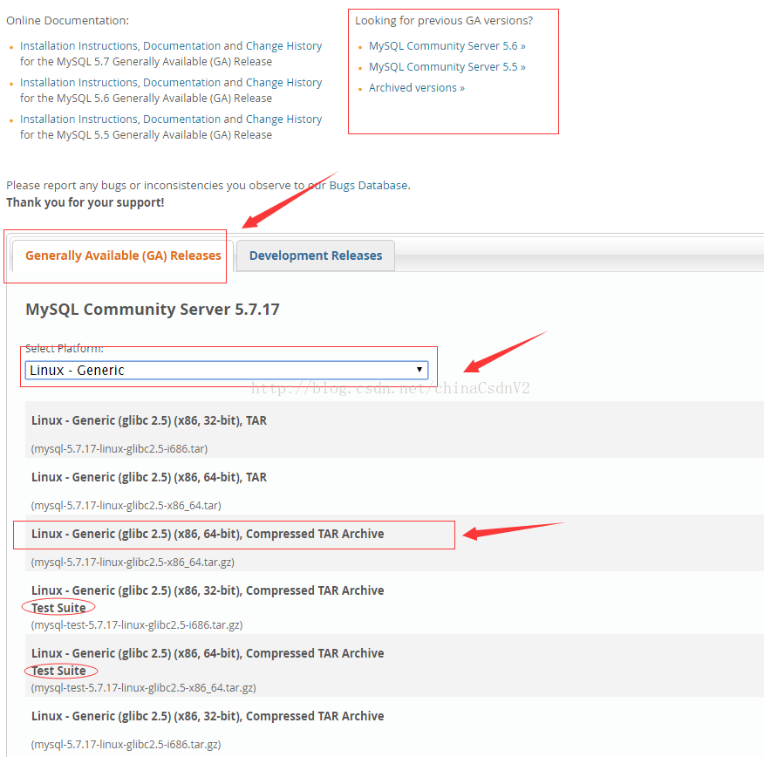
Task: Select the 64-bit TAR package title row
Action: coord(149,477)
